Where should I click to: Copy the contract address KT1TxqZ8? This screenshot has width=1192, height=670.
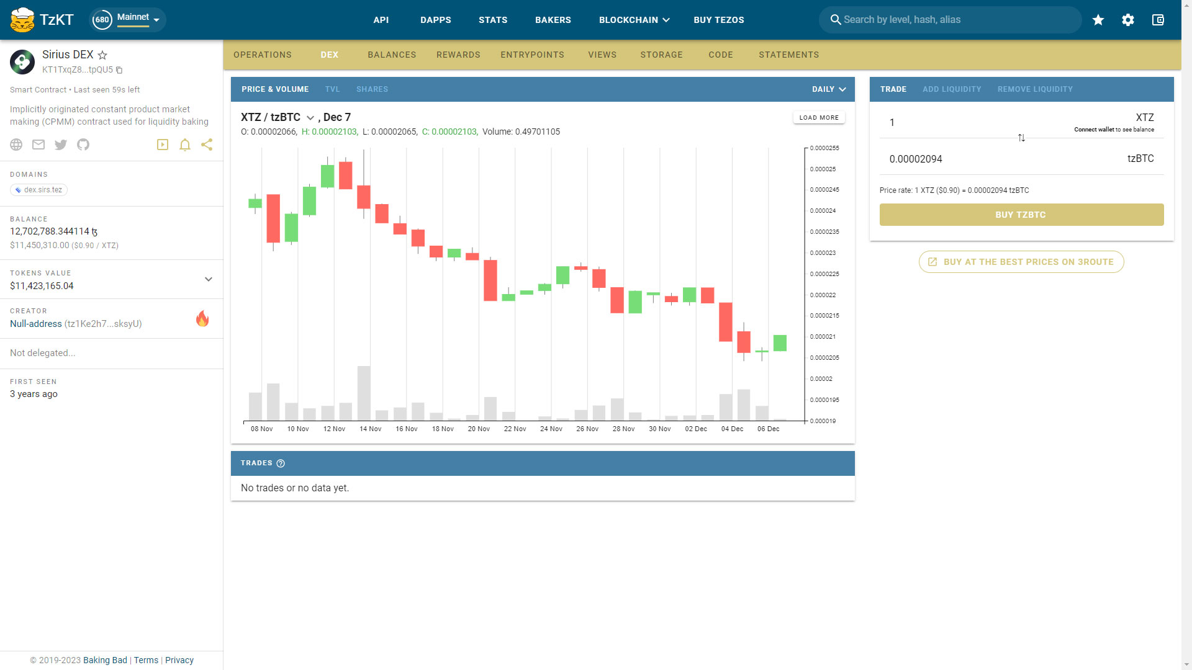[119, 70]
